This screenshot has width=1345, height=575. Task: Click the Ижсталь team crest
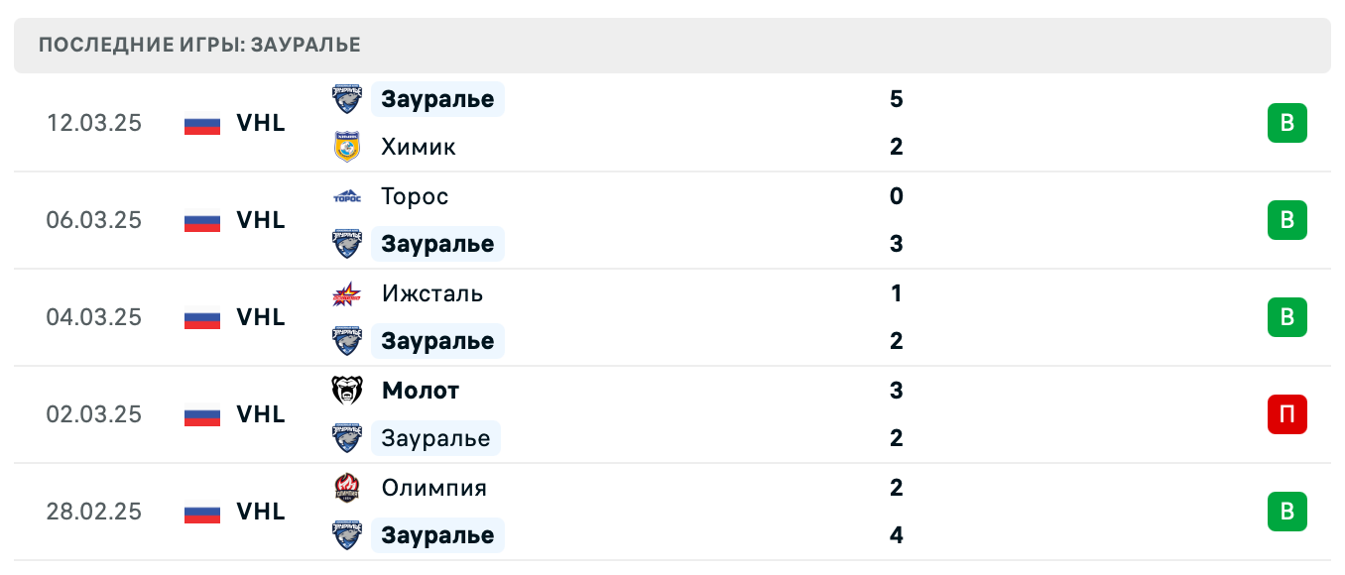pos(346,292)
